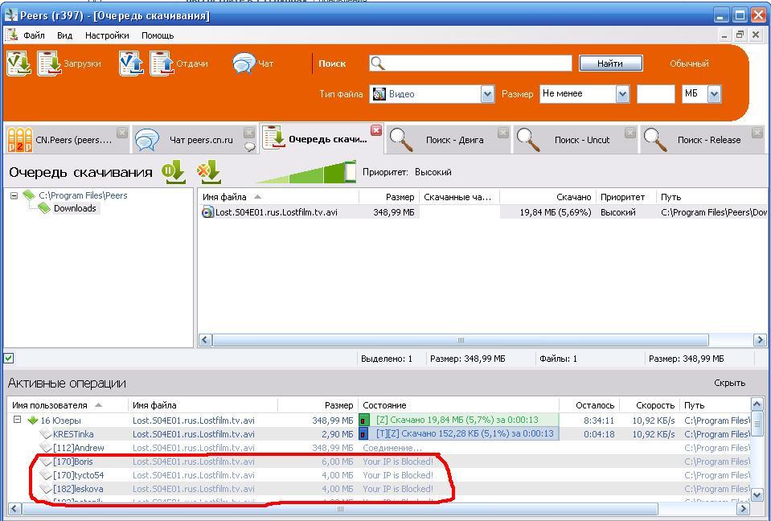Viewport: 771px width, 521px height.
Task: Switch to the Поиск - Двига tab
Action: pyautogui.click(x=449, y=140)
